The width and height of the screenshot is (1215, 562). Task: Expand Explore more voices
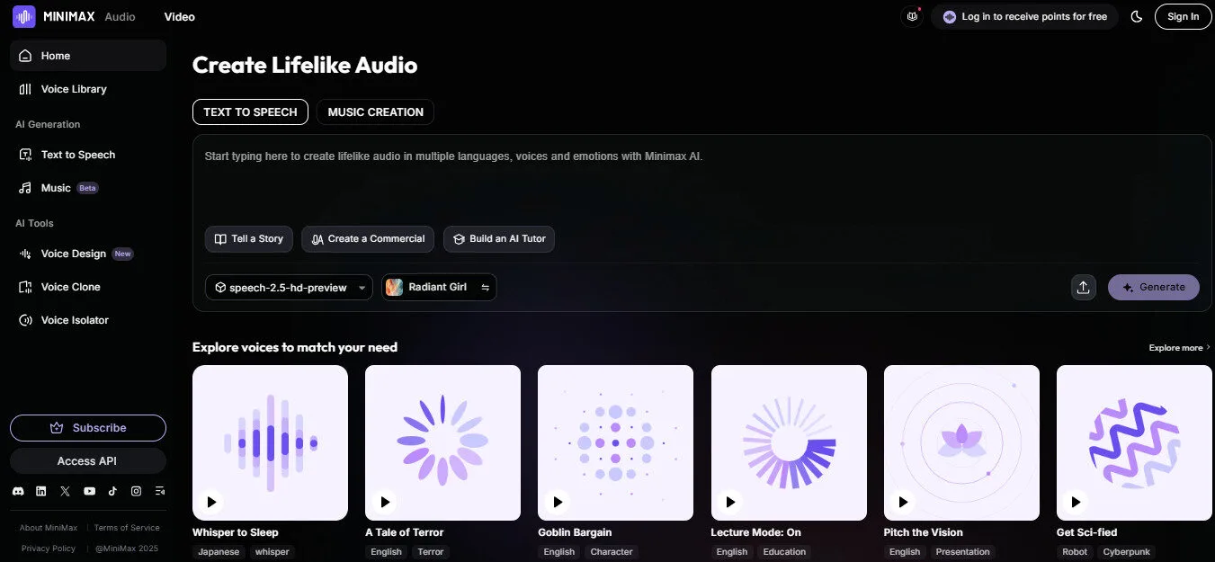coord(1179,348)
